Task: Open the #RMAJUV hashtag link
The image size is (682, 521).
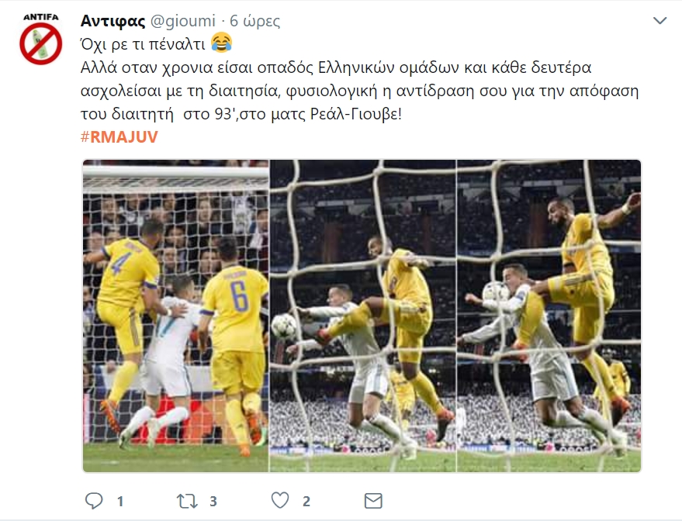Action: (x=119, y=137)
